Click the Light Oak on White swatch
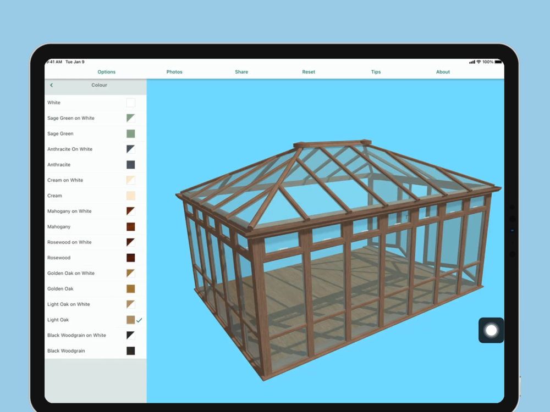 coord(130,304)
